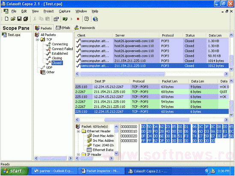Click packet tree panel scroll right arrow

pyautogui.click(x=111, y=158)
